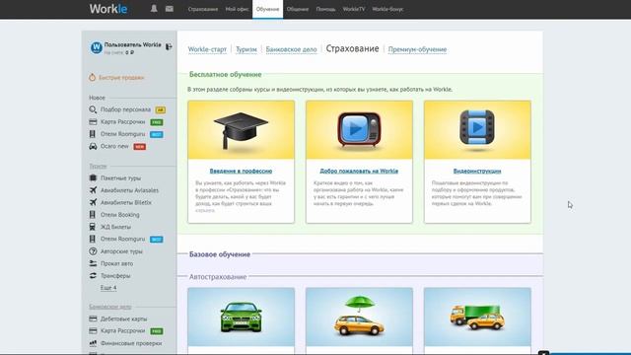Click graduation cap course image
Screen dimensions: 631x355
click(241, 129)
